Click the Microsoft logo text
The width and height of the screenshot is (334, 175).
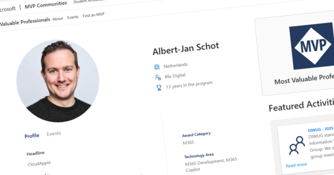click(x=7, y=9)
